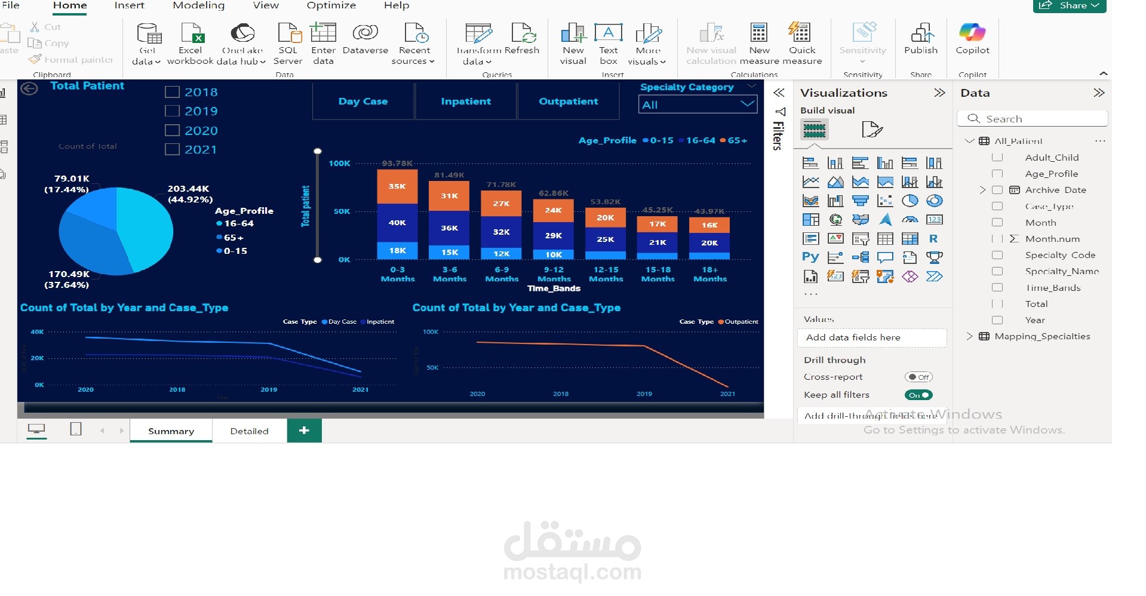Select the Slicer visual icon
The width and height of the screenshot is (1146, 596).
(x=860, y=239)
